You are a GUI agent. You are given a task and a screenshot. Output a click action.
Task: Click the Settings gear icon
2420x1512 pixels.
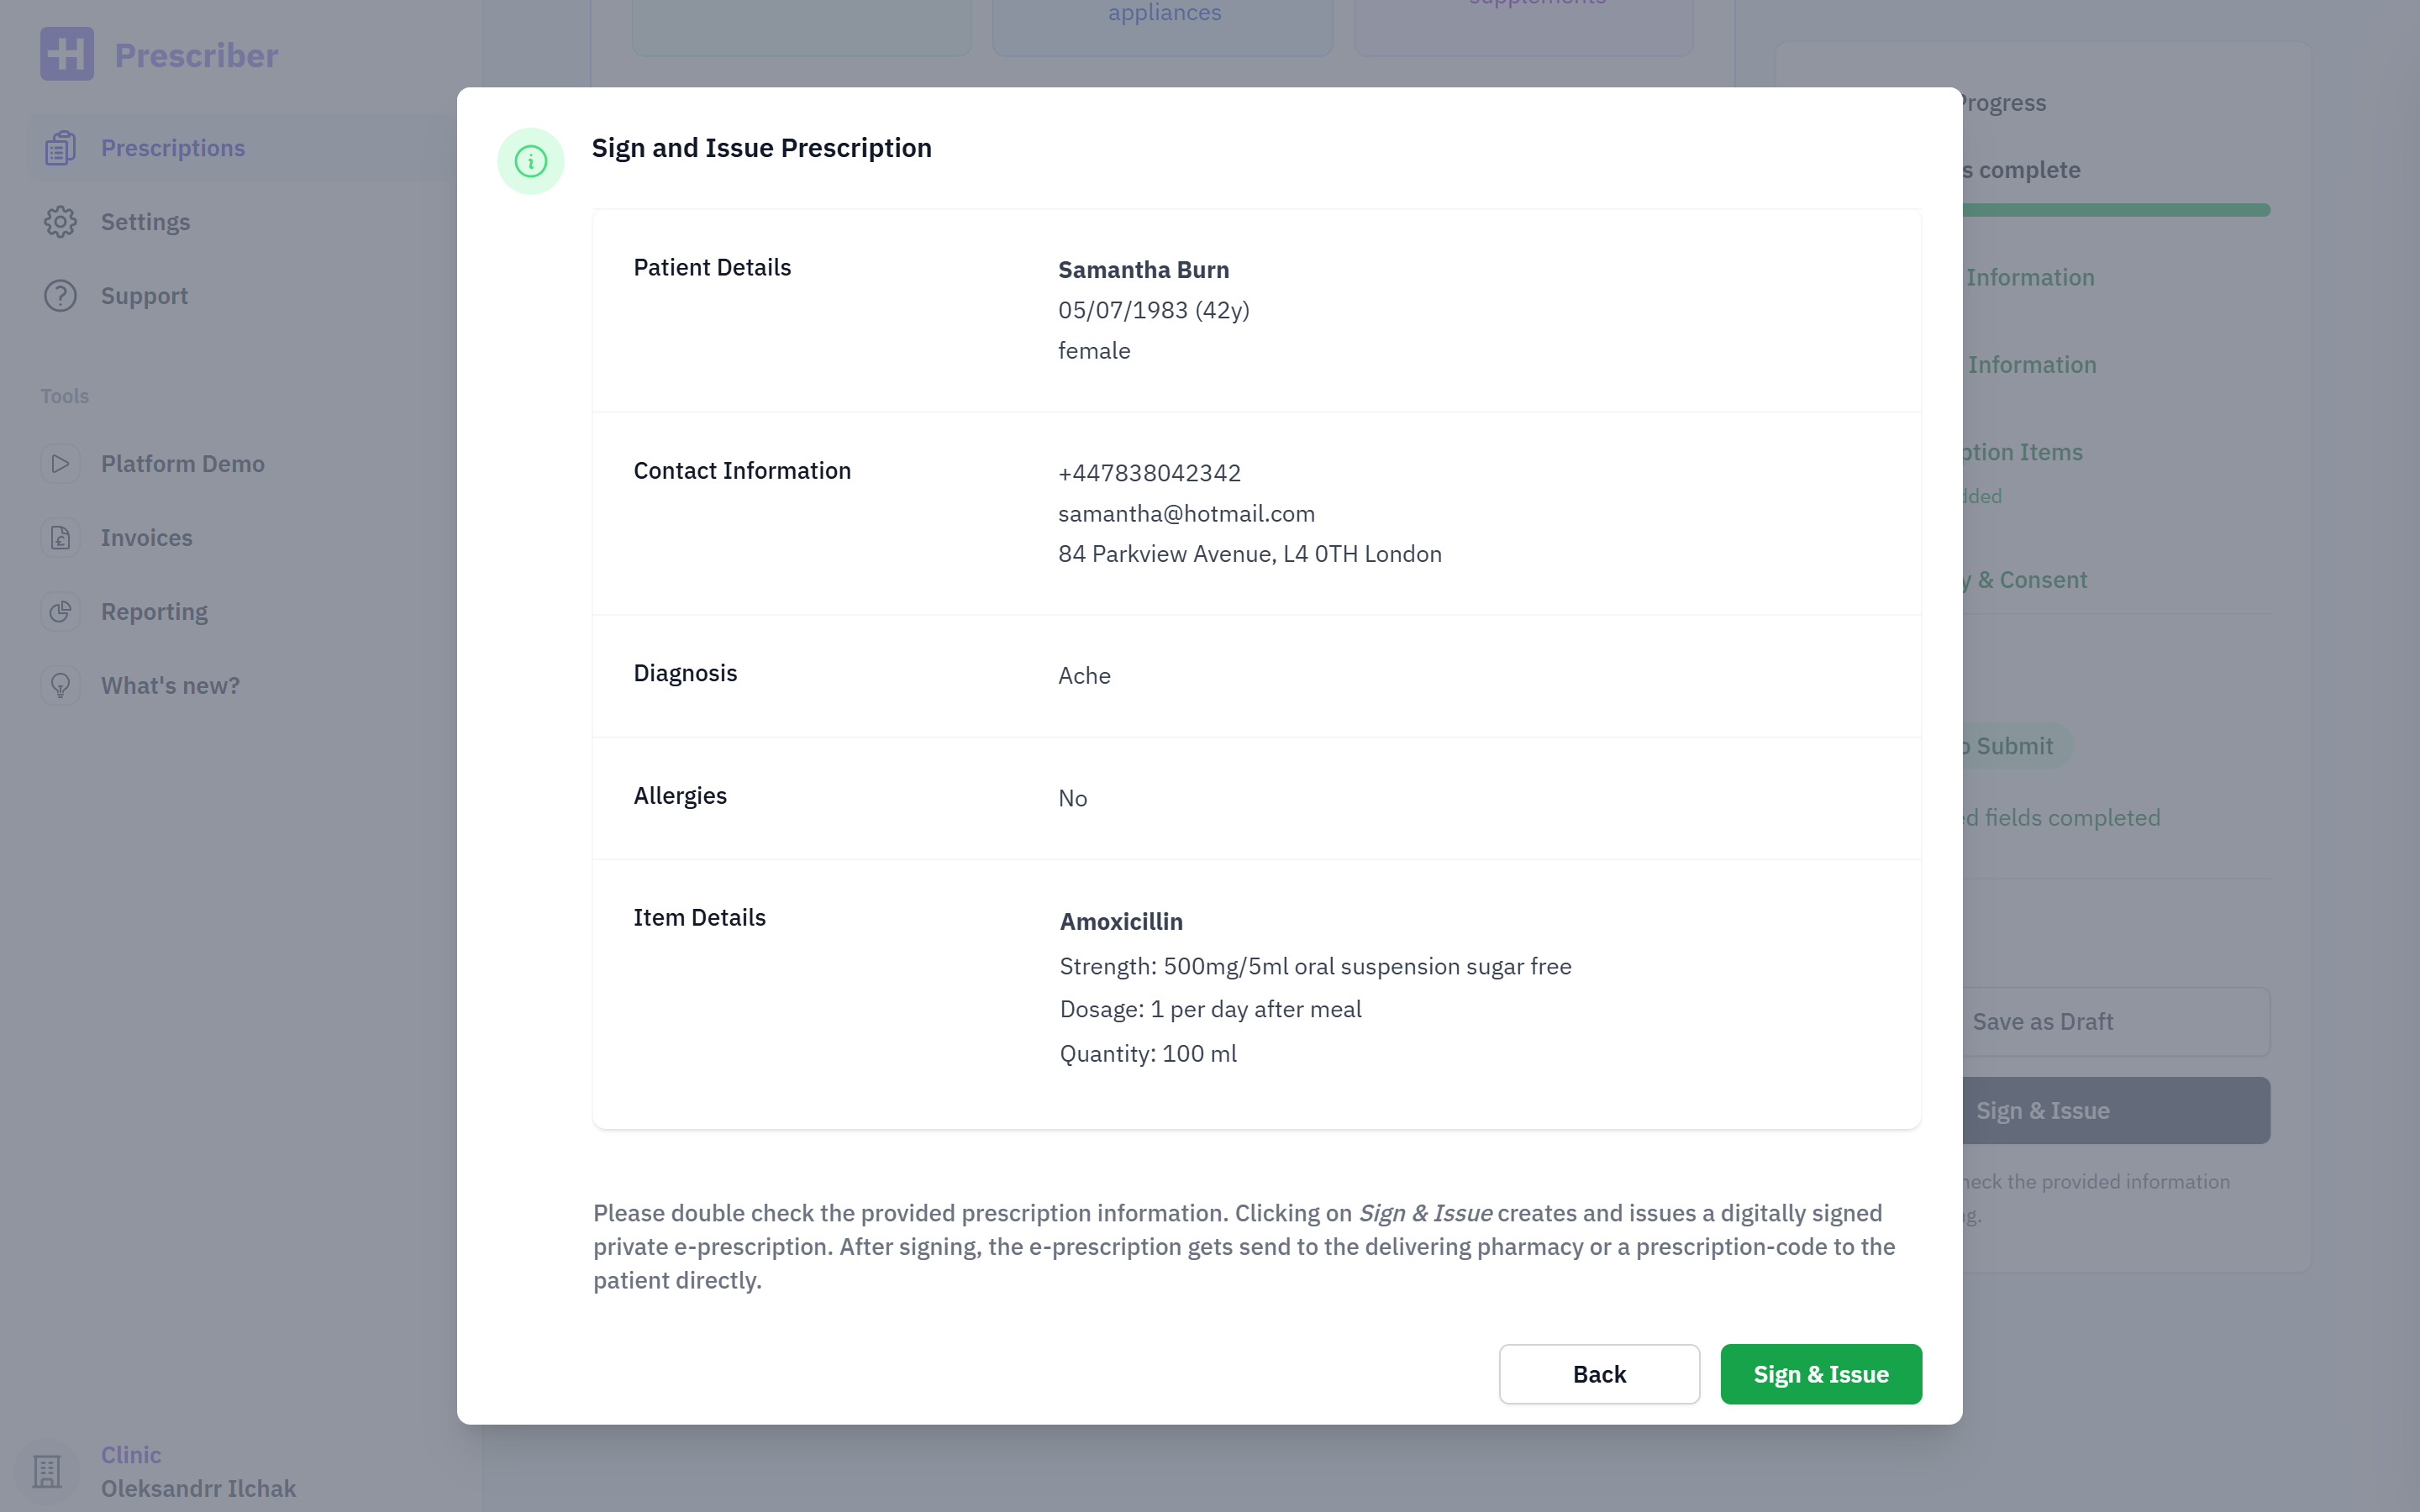coord(60,222)
